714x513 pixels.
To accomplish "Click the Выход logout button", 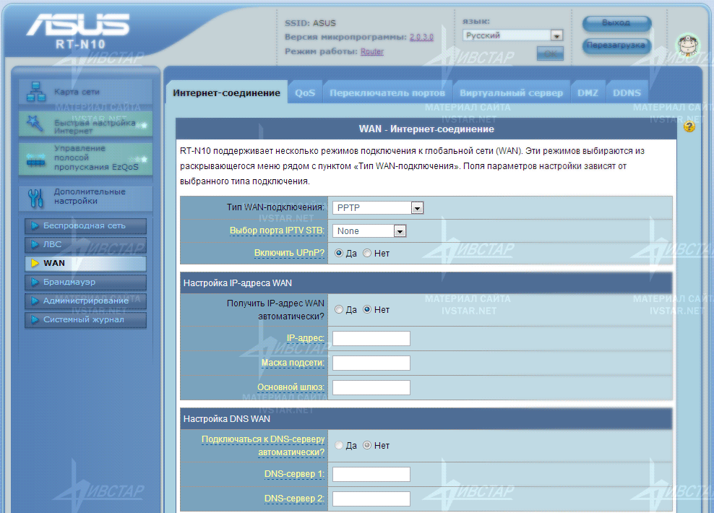I will [x=616, y=23].
